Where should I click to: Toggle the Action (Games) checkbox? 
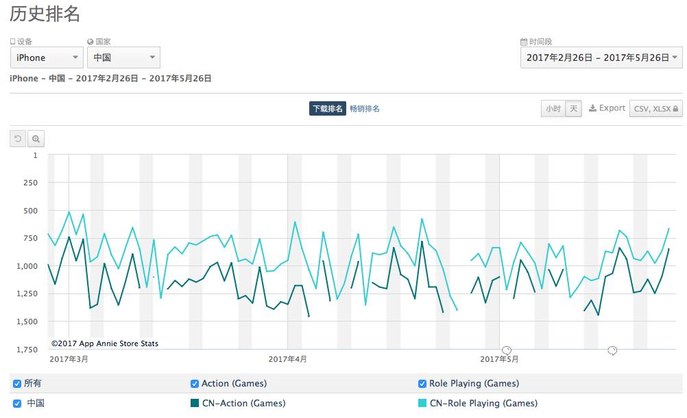pos(195,384)
